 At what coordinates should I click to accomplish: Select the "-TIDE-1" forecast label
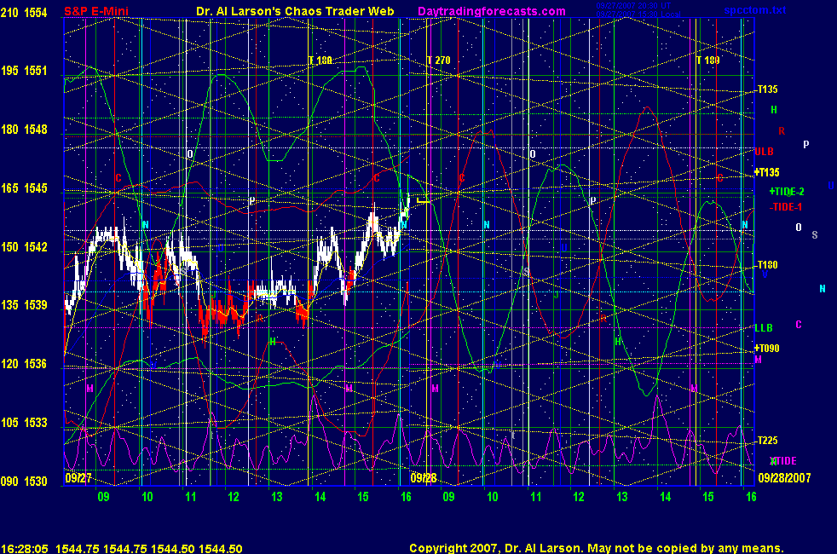pos(786,207)
